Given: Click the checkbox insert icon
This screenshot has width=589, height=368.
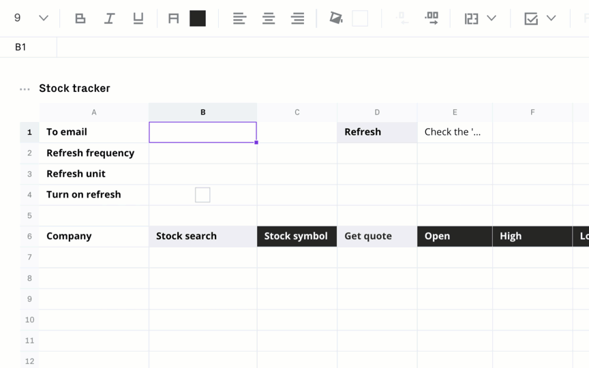Looking at the screenshot, I should coord(531,18).
